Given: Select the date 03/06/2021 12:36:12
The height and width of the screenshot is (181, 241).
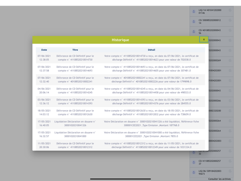Looking at the screenshot, I should coord(44,101).
